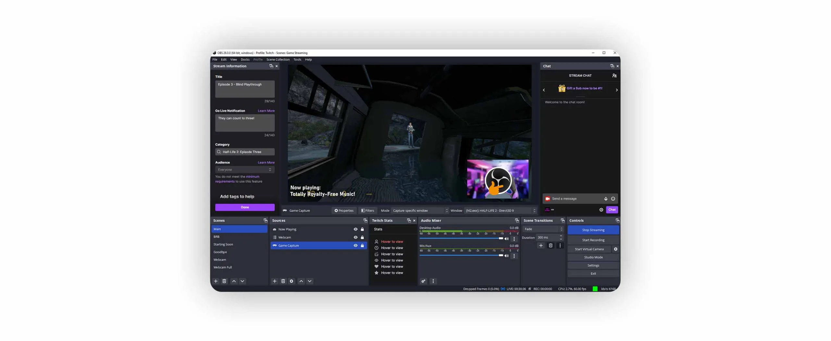Image resolution: width=831 pixels, height=341 pixels.
Task: Click the Stop Streaming button
Action: click(593, 230)
